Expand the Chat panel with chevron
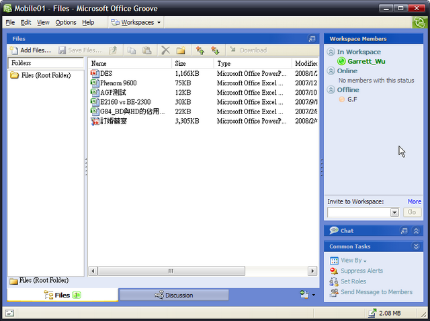The image size is (430, 321). tap(416, 231)
